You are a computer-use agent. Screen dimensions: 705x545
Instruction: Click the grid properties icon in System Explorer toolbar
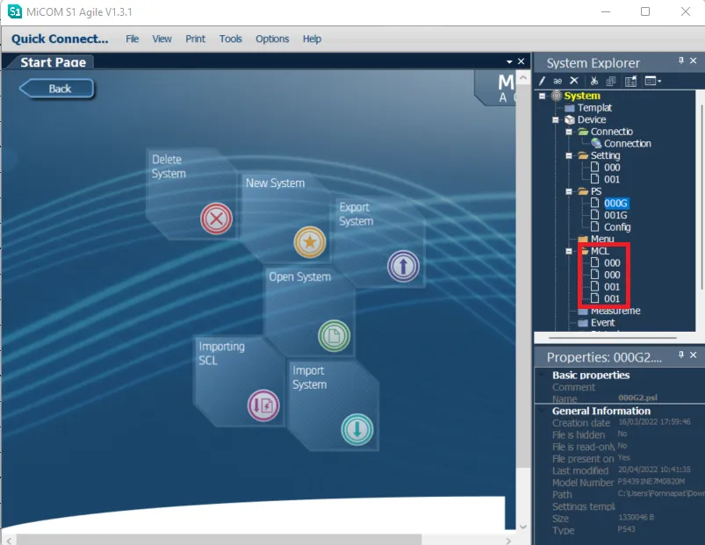(631, 81)
